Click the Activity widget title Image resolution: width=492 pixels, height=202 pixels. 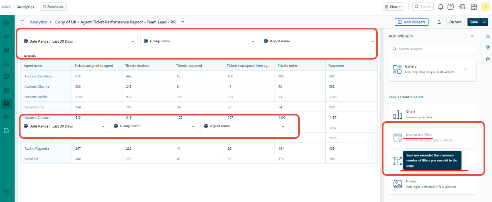(30, 56)
